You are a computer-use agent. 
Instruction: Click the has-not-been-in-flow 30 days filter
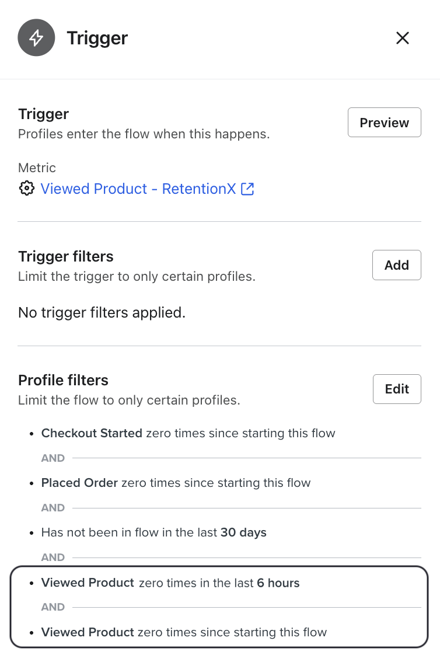tap(153, 532)
